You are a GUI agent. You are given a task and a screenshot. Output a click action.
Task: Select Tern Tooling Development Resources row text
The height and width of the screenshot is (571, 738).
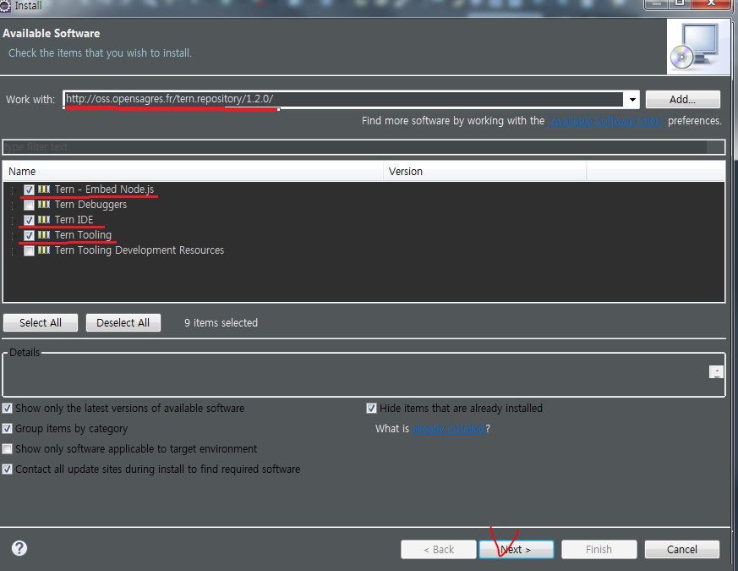tap(139, 250)
